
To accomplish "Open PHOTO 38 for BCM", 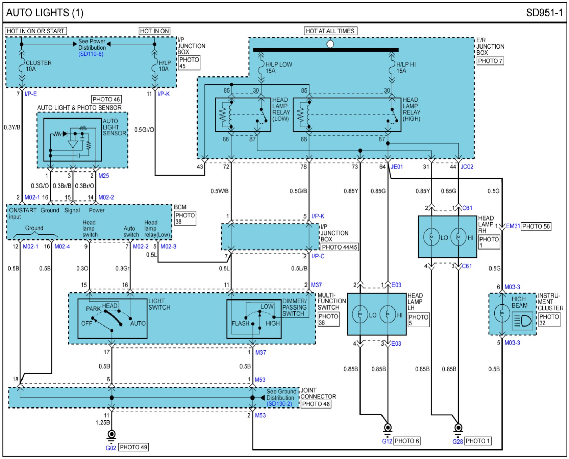I will tap(185, 218).
